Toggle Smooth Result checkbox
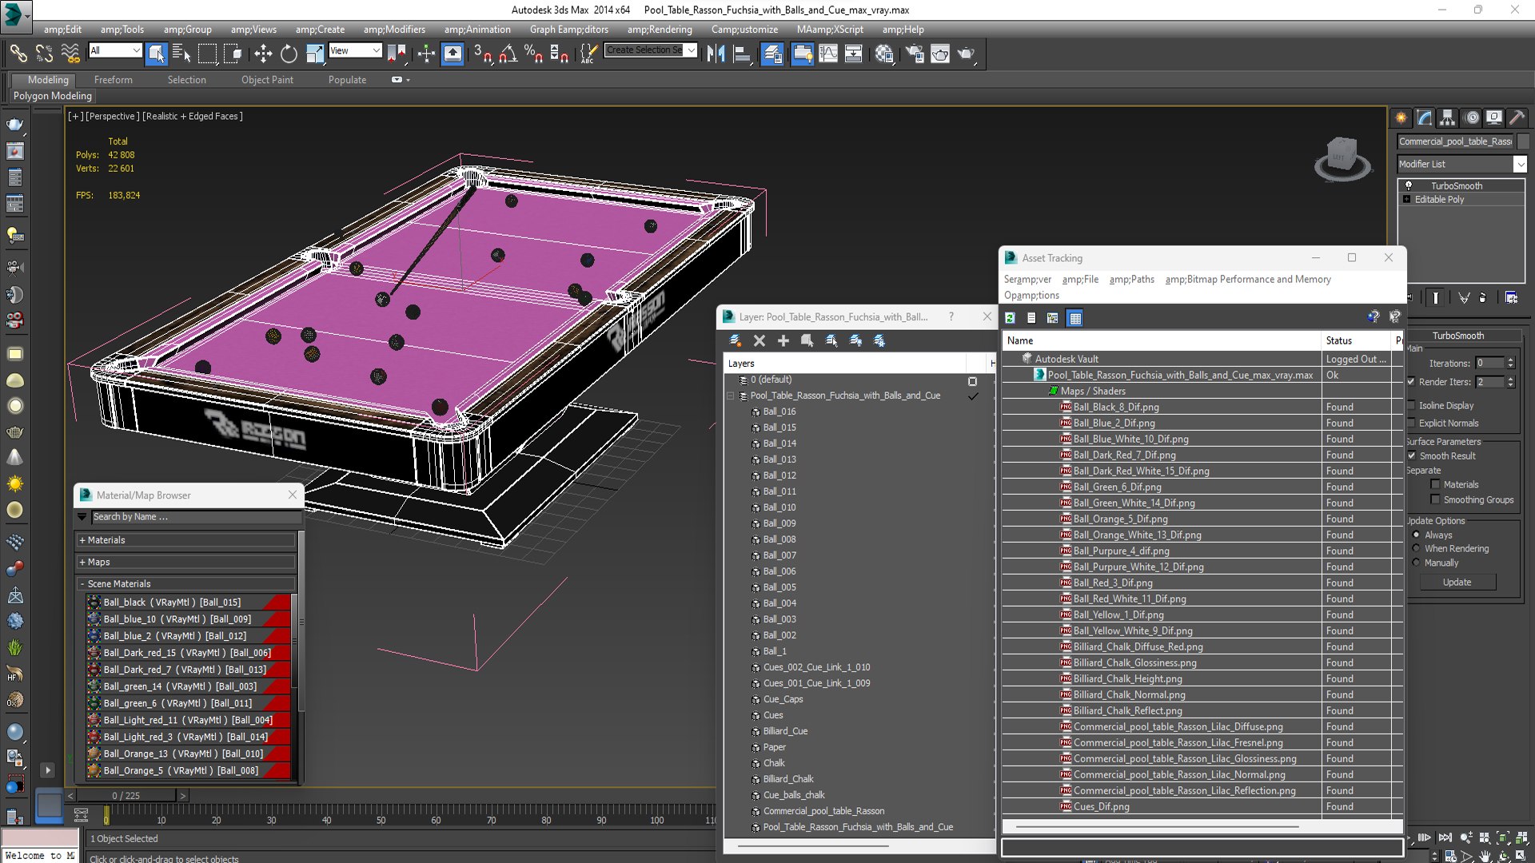The width and height of the screenshot is (1535, 863). pos(1411,455)
